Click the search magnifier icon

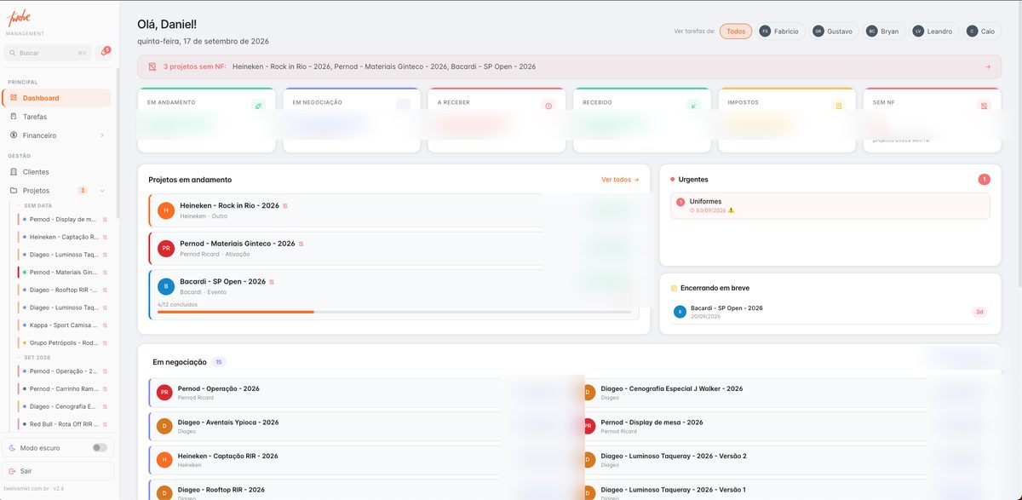pos(13,53)
